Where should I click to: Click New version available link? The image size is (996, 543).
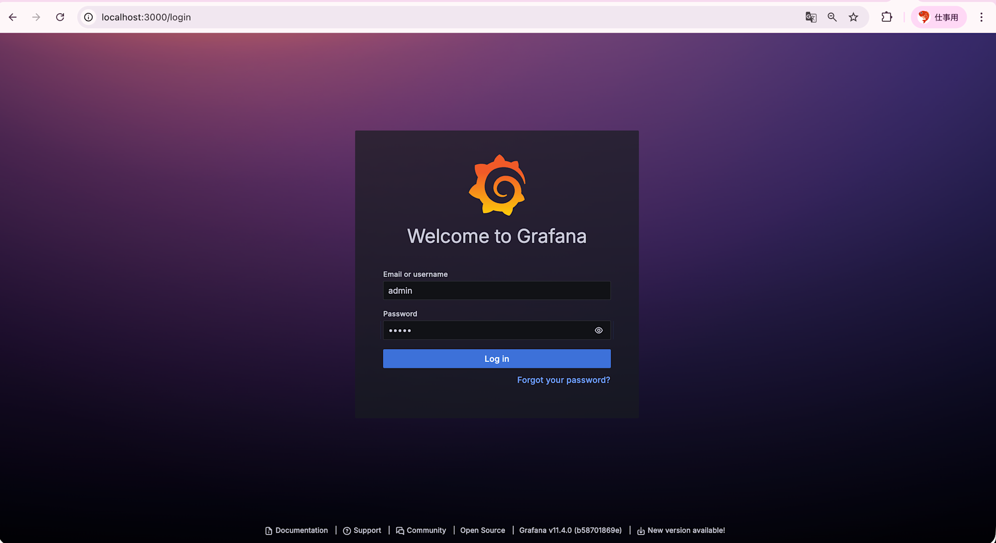(x=686, y=531)
